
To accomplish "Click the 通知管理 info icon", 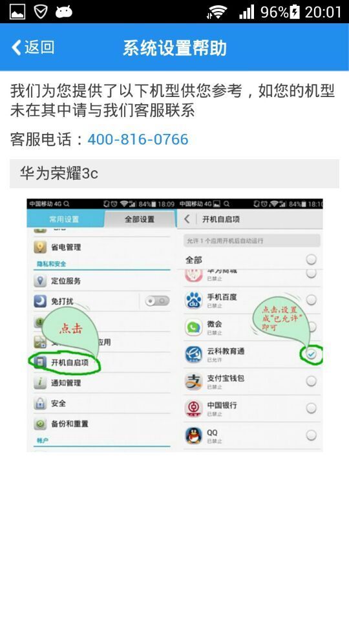I will [x=40, y=382].
